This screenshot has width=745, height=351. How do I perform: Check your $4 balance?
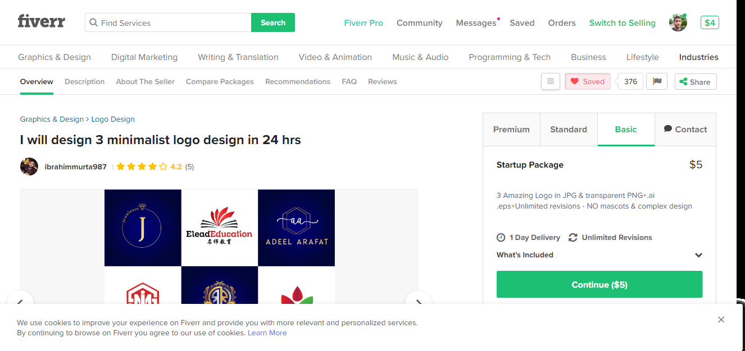tap(709, 22)
